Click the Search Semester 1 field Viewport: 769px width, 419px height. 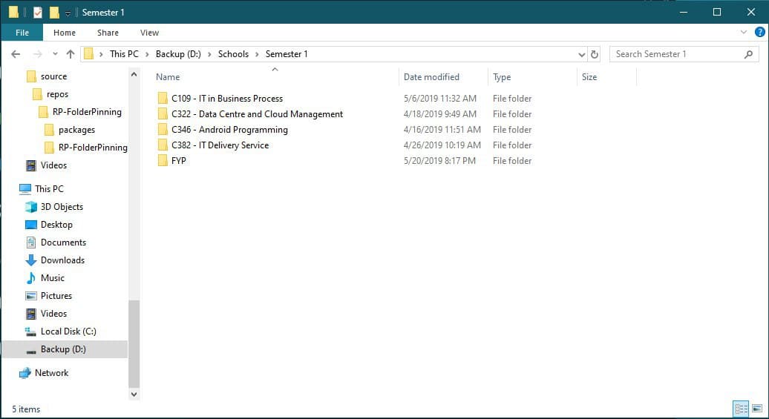point(684,54)
